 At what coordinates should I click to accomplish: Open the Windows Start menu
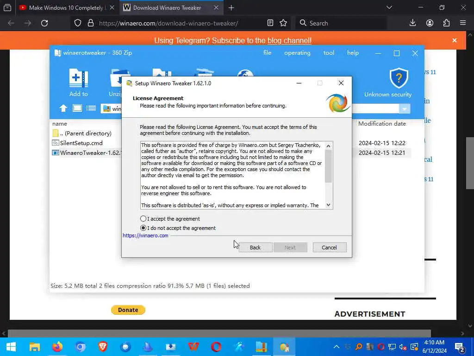point(11,347)
